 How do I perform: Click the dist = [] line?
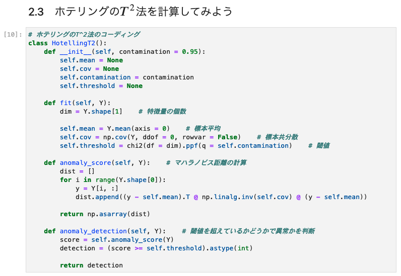(77, 171)
